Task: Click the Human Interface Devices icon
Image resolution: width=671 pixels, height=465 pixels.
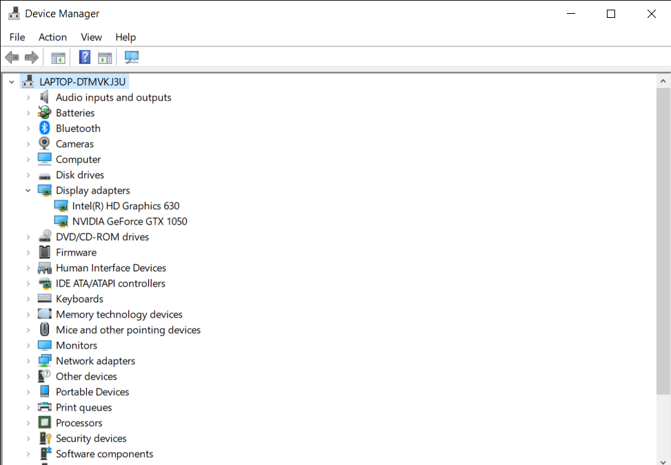Action: (45, 268)
